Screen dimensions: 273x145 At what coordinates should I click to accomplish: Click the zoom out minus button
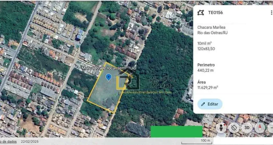pos(271,128)
